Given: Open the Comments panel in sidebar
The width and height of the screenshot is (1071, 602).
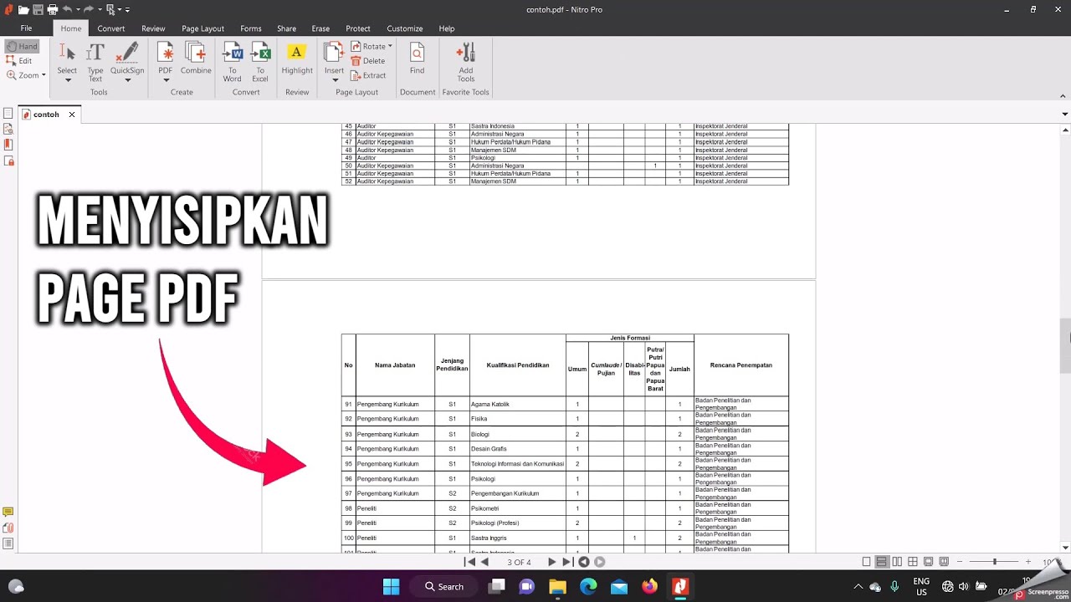Looking at the screenshot, I should [x=8, y=512].
